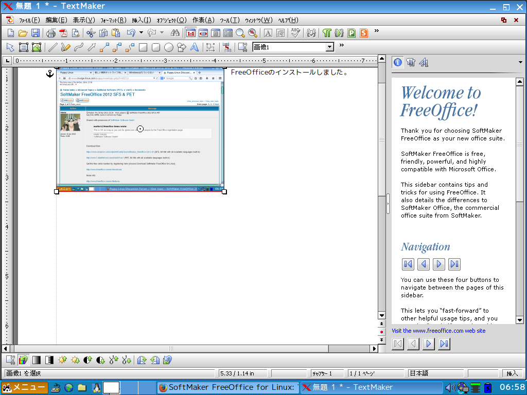The height and width of the screenshot is (395, 527).
Task: Copy the selection with the copy icon
Action: pyautogui.click(x=103, y=33)
